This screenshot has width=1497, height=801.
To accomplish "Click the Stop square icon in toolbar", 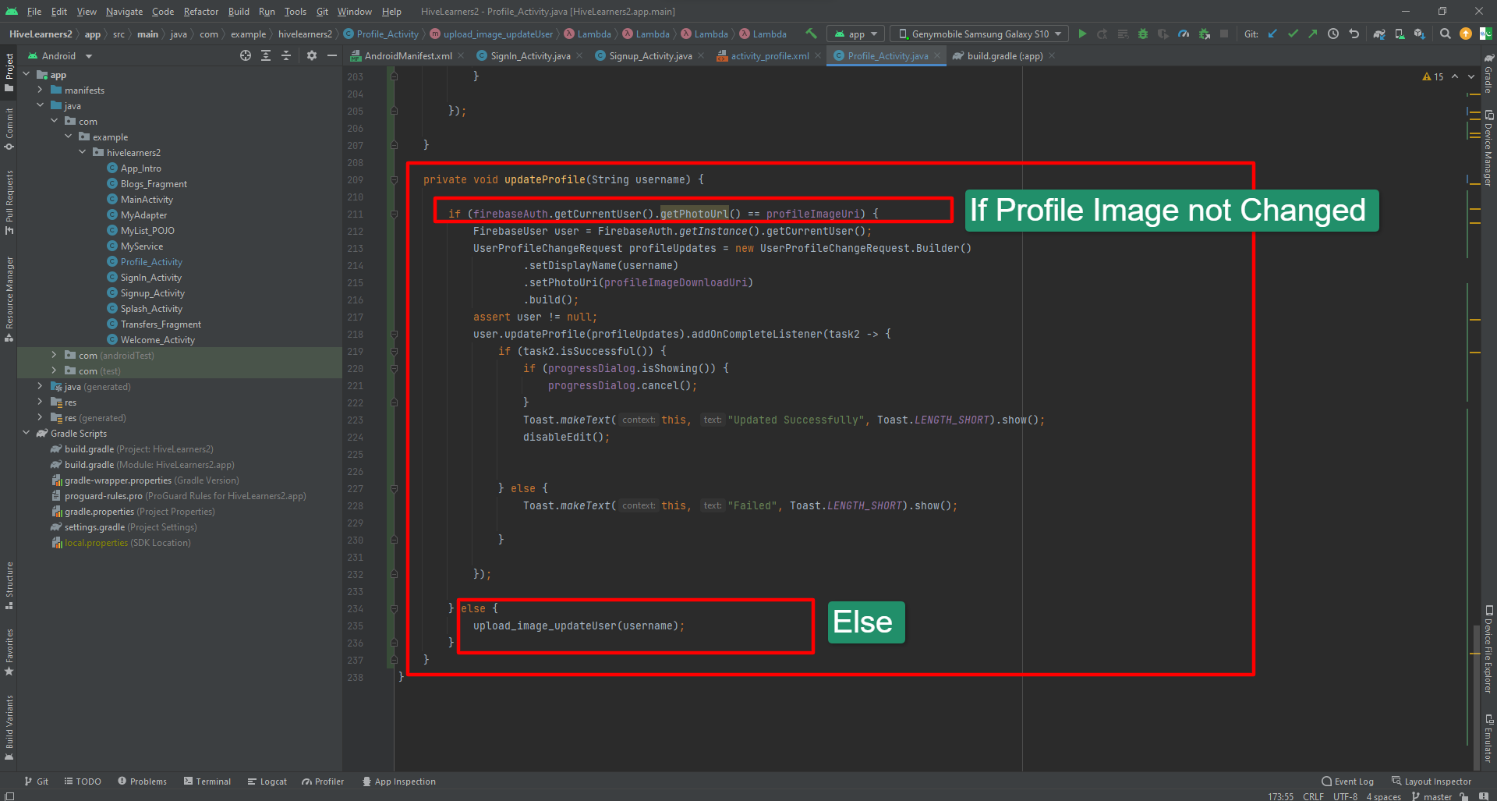I will pos(1224,34).
